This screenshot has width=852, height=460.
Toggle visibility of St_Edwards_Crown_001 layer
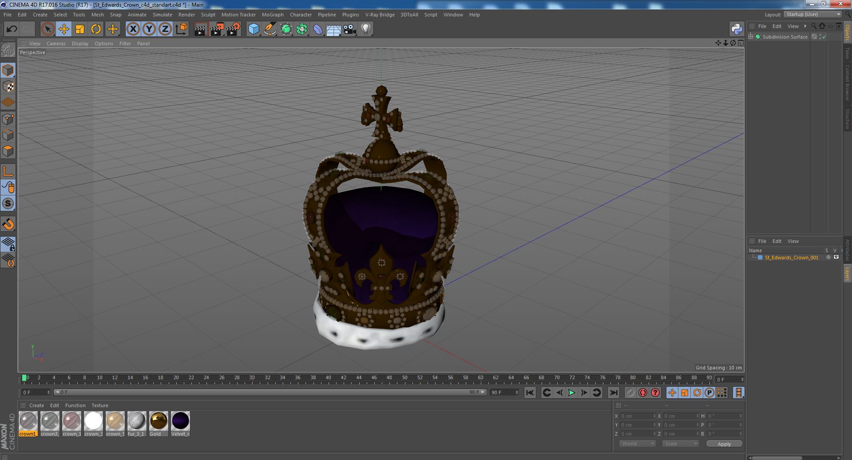836,258
